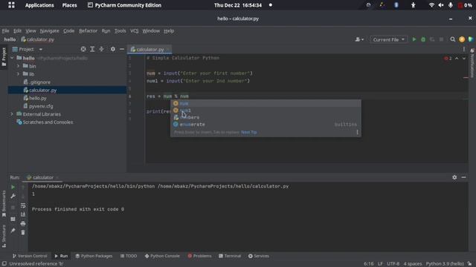Open Services tool window
Image resolution: width=476 pixels, height=267 pixels.
click(x=259, y=256)
